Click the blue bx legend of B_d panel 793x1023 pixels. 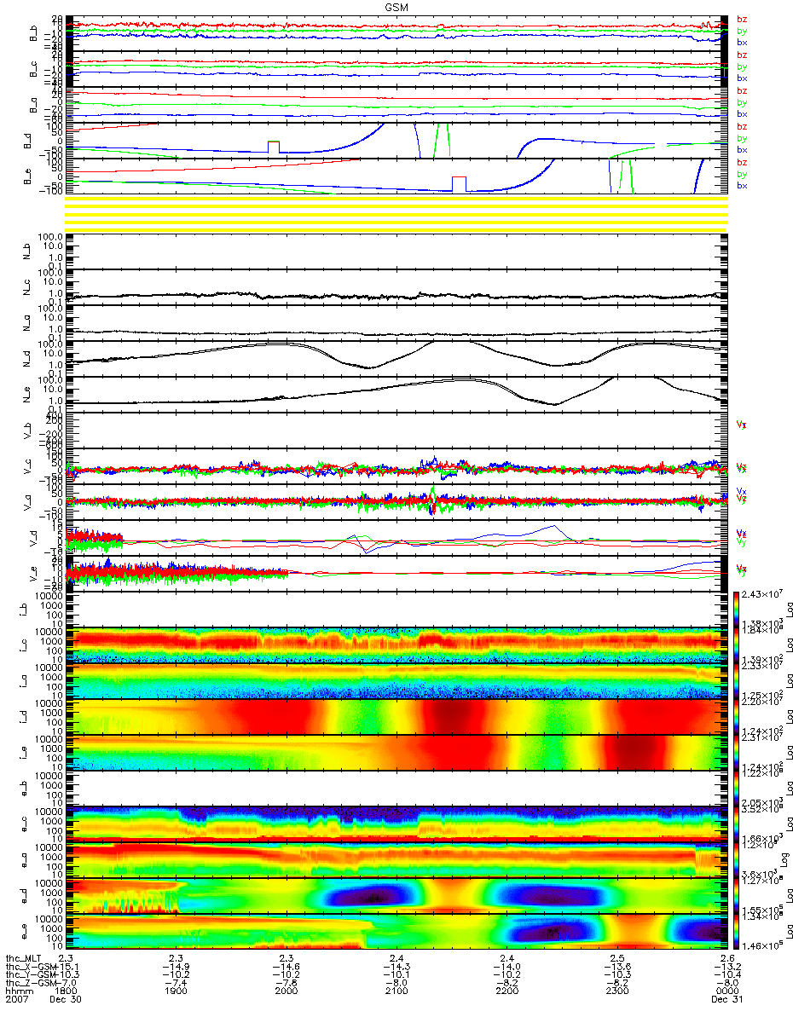point(742,150)
